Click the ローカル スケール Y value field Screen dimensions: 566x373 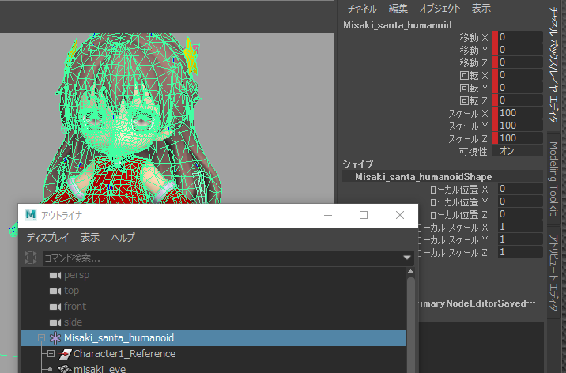click(x=520, y=239)
